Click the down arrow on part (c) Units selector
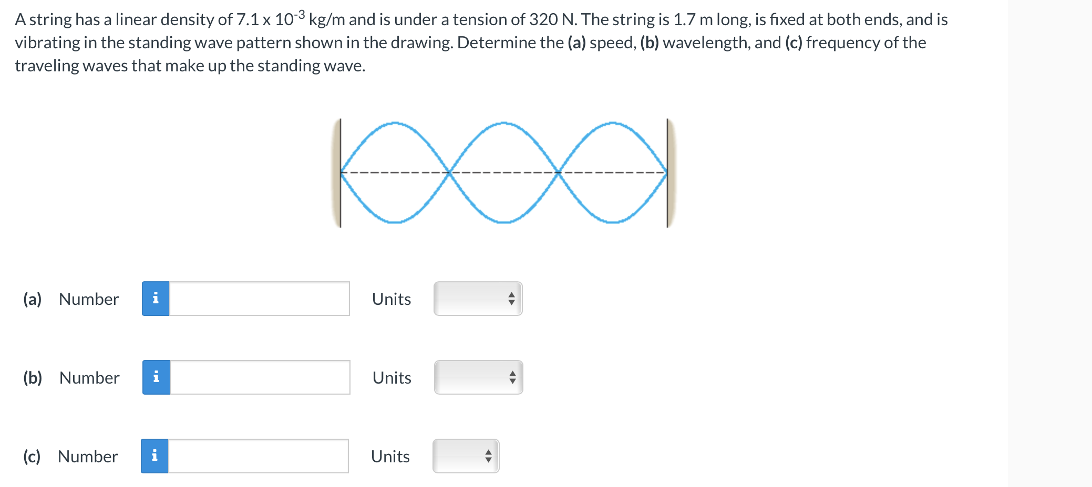 [x=488, y=460]
